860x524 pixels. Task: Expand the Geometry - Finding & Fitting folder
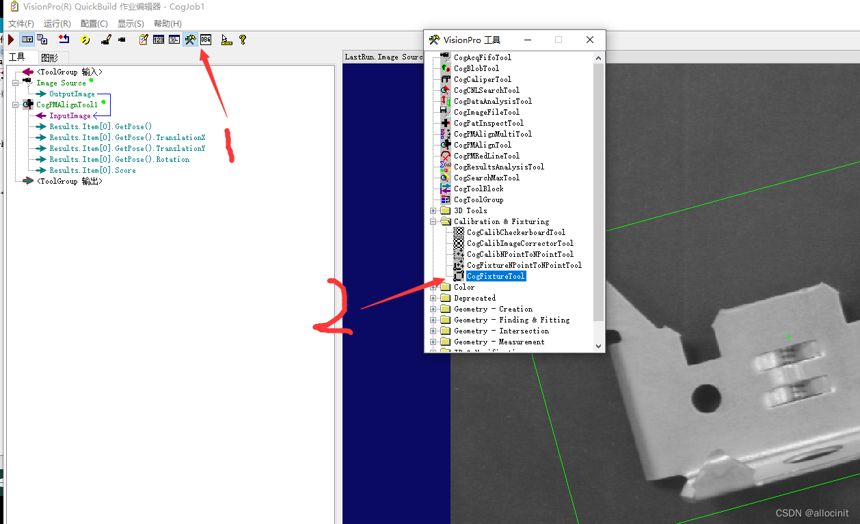[433, 320]
